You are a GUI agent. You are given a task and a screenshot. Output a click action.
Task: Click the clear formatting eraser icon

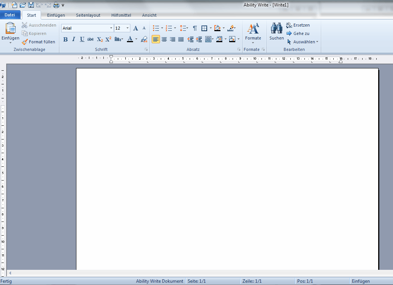[144, 40]
